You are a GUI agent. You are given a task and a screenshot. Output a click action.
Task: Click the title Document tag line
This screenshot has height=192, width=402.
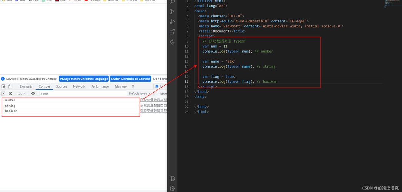(x=222, y=31)
